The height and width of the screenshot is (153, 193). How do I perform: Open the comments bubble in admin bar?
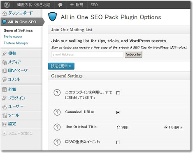[60, 5]
